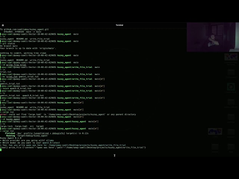Click 'Cargo.toml' in the ls output
The width and height of the screenshot is (239, 179).
(21, 126)
